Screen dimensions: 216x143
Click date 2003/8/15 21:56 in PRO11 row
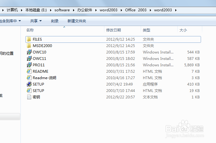coord(121,65)
